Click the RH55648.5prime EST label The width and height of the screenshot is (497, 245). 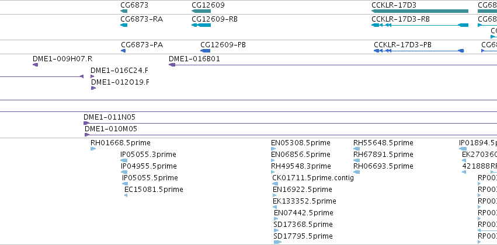[x=383, y=143]
